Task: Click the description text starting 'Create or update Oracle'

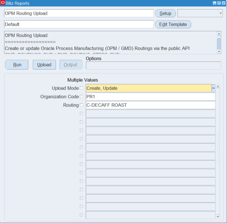Action: [97, 48]
